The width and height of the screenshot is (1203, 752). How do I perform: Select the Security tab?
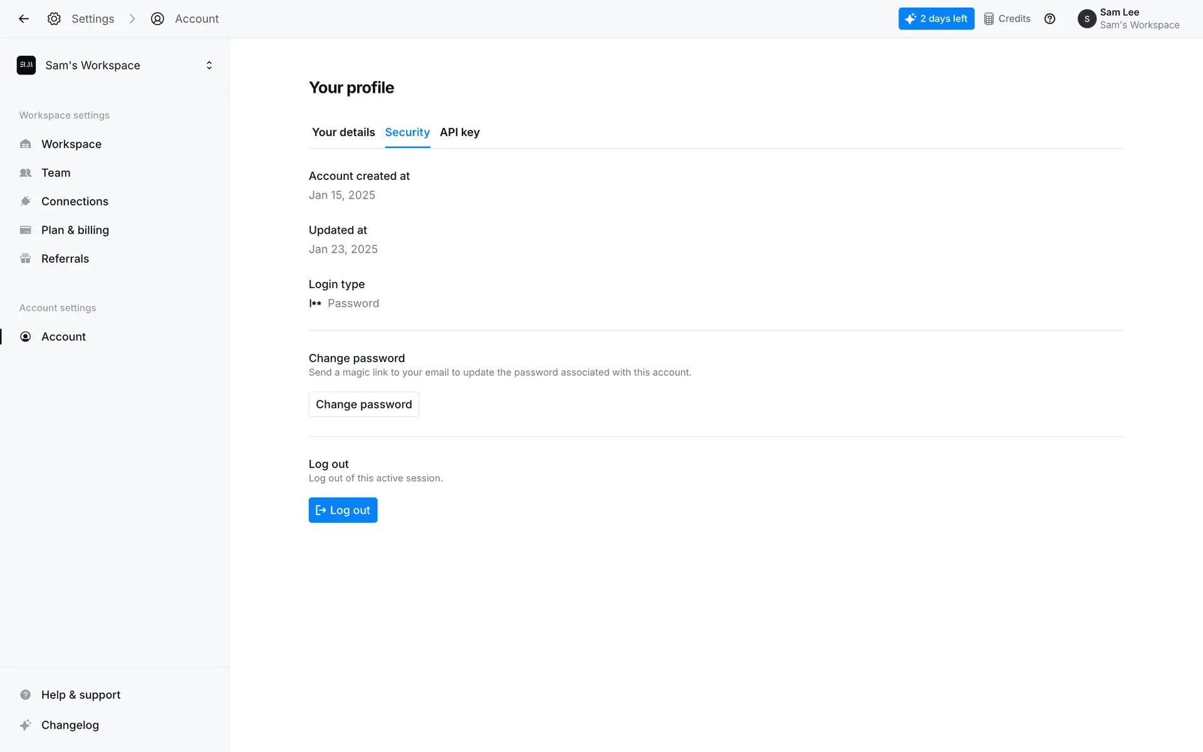click(407, 132)
